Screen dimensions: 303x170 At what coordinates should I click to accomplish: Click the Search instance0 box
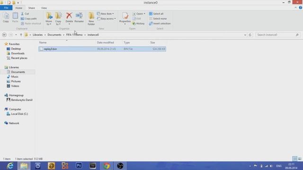tap(278, 35)
